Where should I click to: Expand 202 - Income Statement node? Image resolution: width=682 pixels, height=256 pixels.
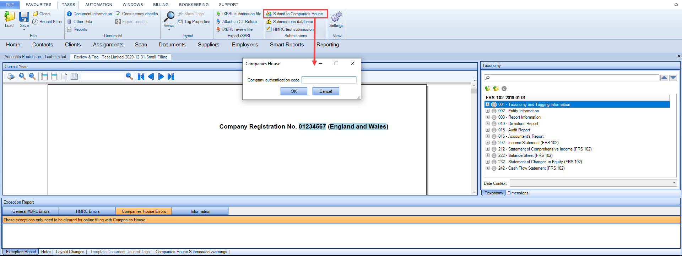(488, 143)
